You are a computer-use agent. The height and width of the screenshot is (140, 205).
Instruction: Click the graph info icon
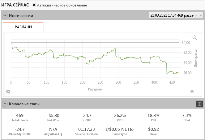click(x=192, y=91)
